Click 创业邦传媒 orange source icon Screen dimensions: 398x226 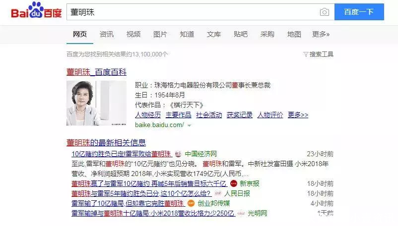tap(191, 203)
